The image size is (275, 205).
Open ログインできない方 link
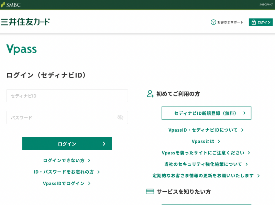[67, 160]
